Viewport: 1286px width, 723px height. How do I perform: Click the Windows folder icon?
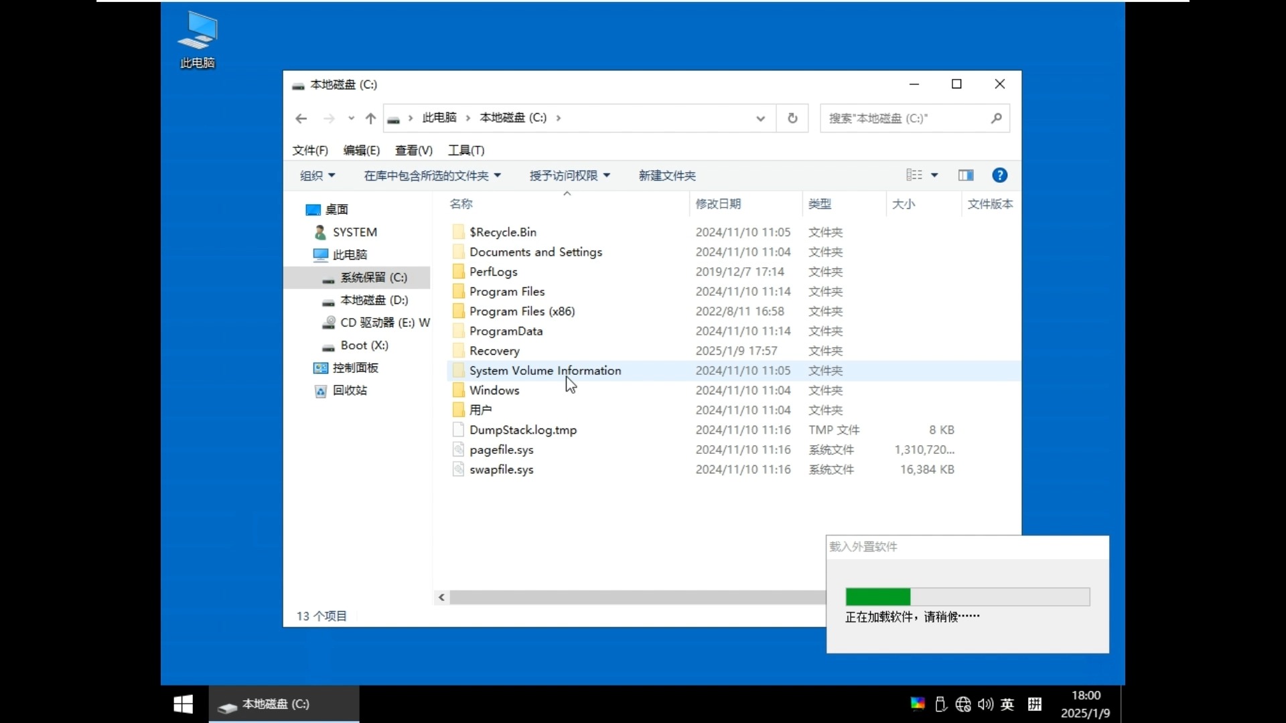(459, 390)
